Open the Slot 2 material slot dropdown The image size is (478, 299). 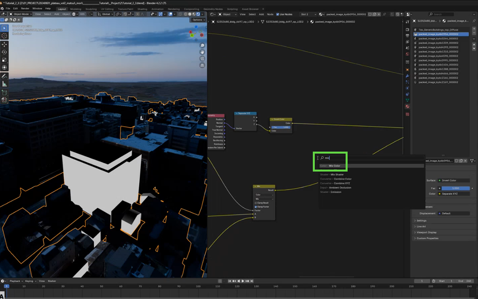308,14
